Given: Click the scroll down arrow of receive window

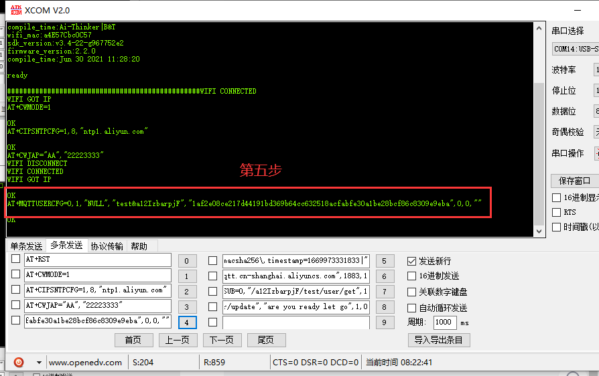Looking at the screenshot, I should click(x=539, y=231).
